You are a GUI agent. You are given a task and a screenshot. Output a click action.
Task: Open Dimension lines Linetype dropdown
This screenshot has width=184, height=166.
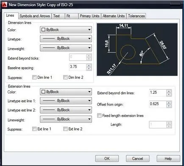point(66,38)
